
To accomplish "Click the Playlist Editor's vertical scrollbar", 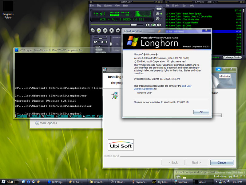I will click(244, 31).
